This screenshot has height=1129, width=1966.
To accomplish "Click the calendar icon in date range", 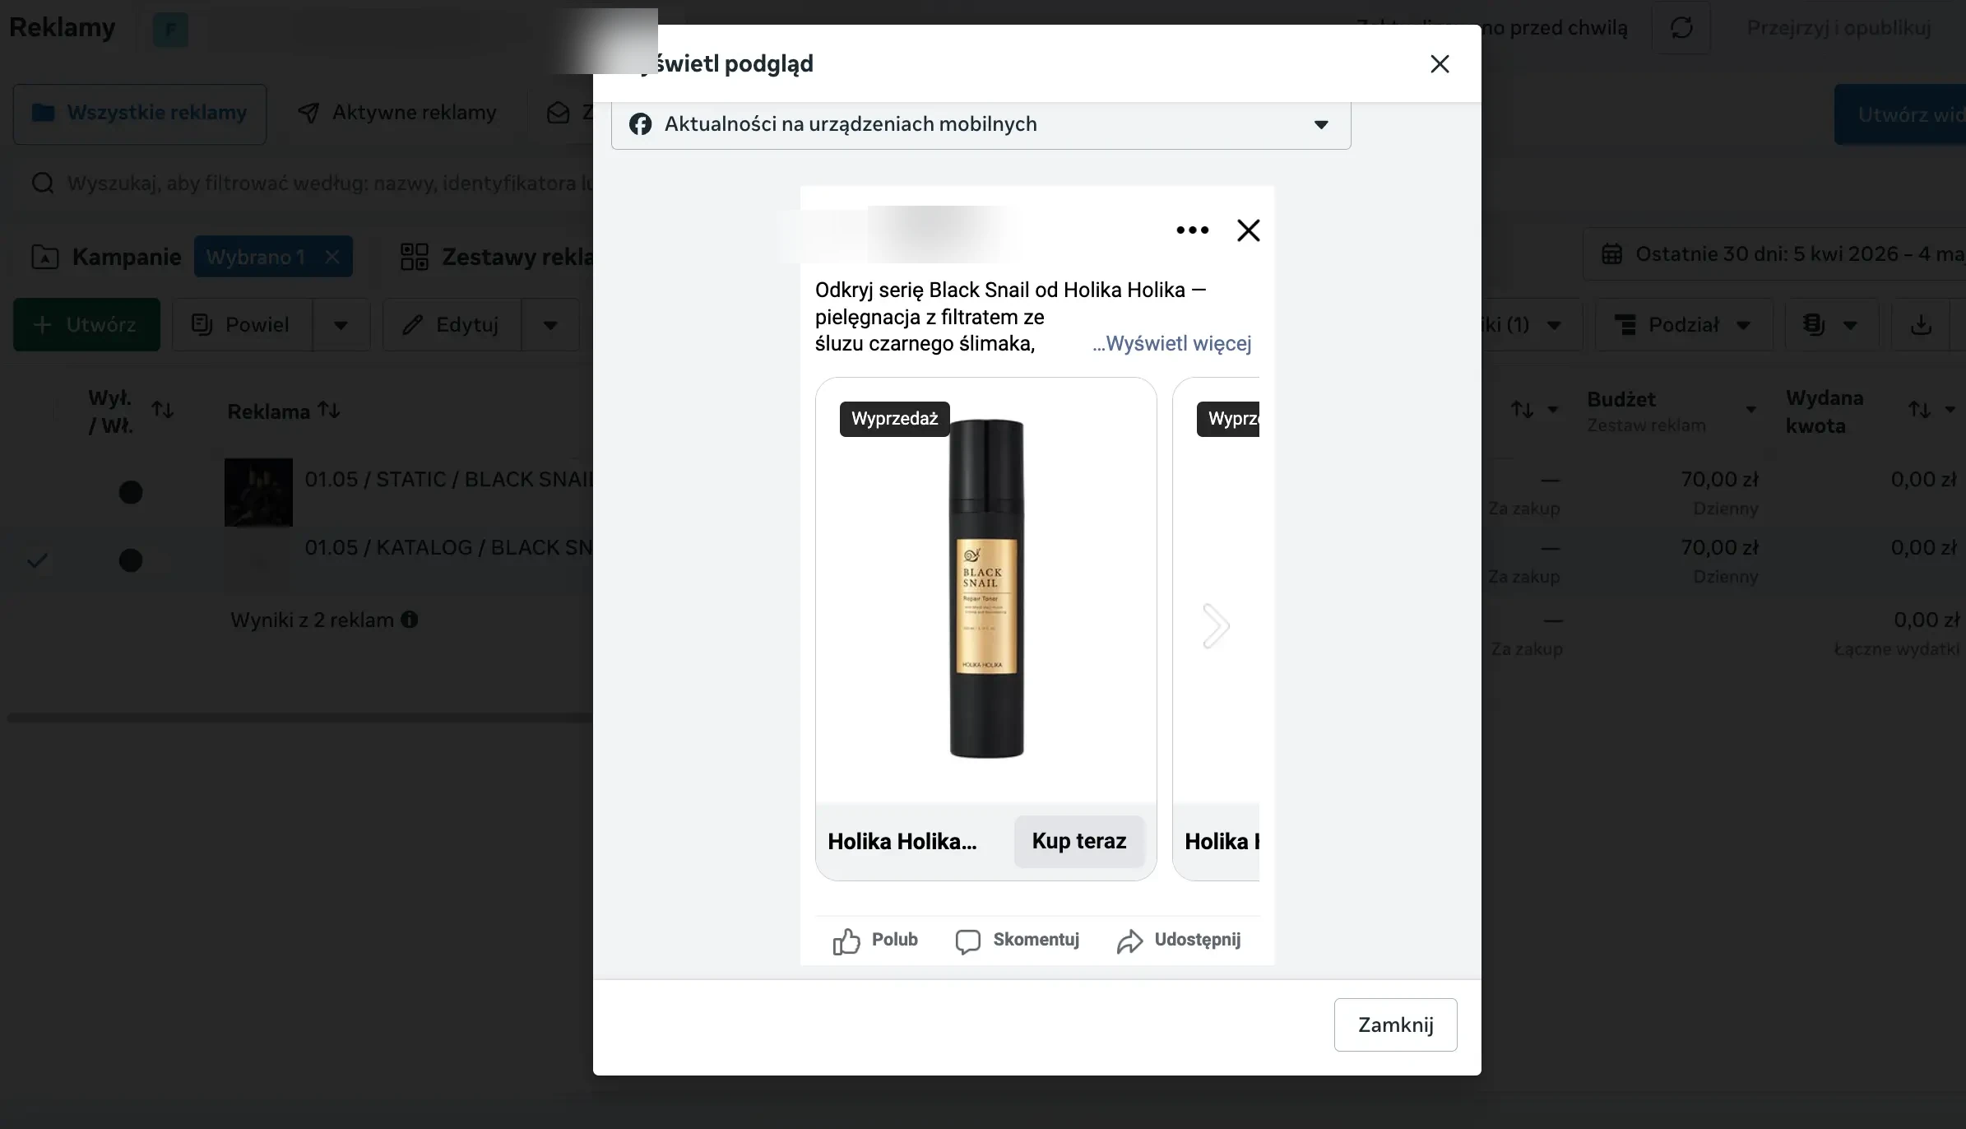I will click(1612, 254).
